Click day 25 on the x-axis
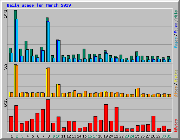Viewport: 180px width, 140px height. [x=137, y=136]
